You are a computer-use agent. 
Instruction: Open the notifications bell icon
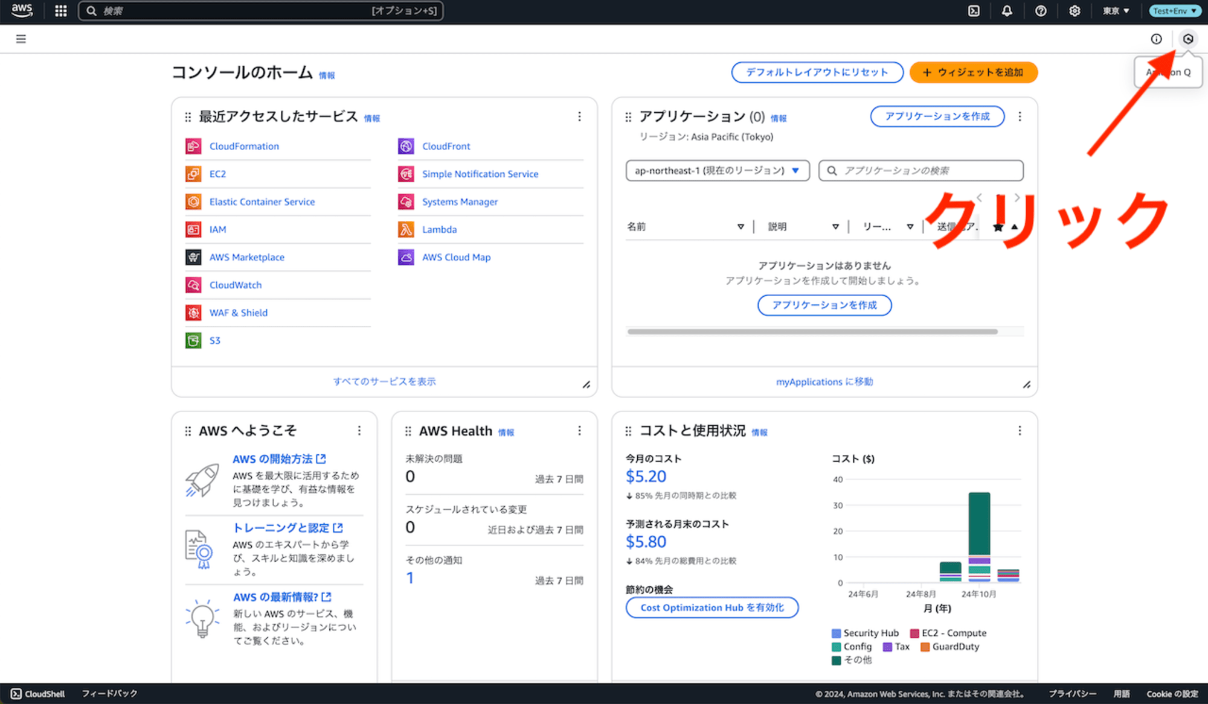(x=1007, y=11)
